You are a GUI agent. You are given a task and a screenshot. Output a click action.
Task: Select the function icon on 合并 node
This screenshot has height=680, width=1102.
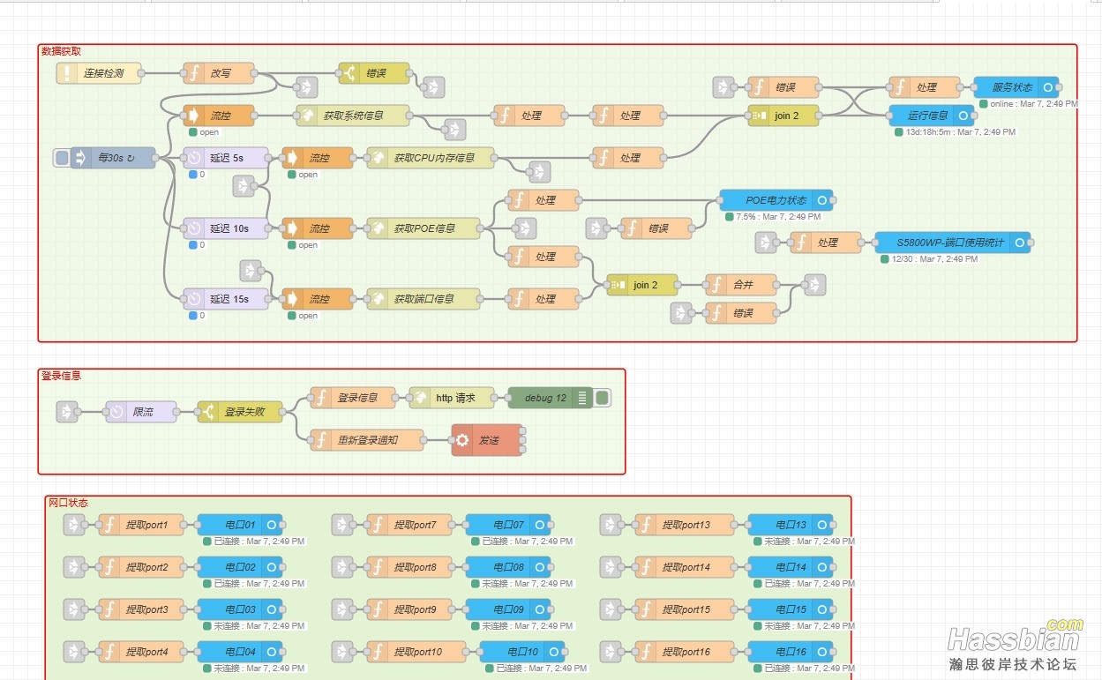tap(716, 285)
